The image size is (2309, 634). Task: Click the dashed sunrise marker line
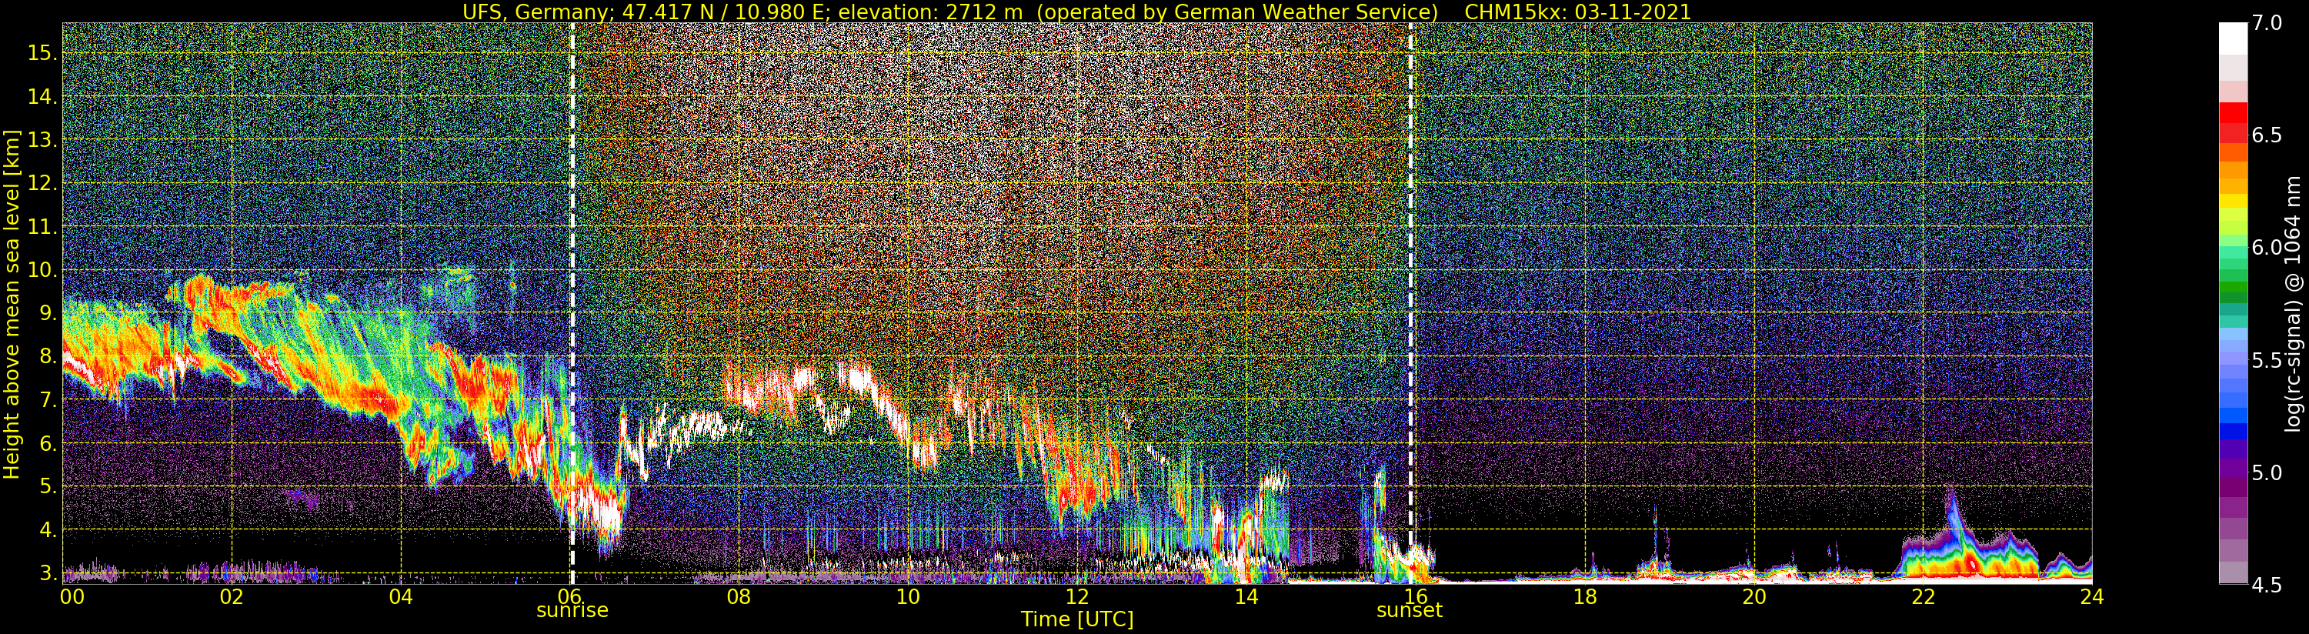coord(572,303)
